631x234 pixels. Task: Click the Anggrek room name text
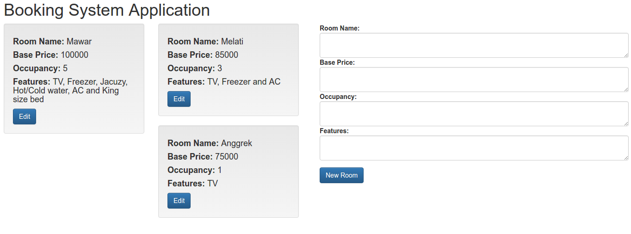pyautogui.click(x=236, y=143)
